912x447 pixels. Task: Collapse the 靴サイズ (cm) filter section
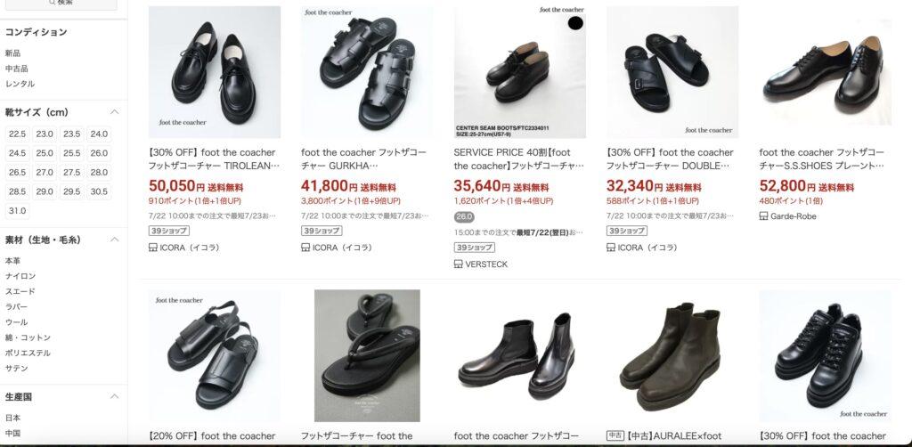(x=115, y=112)
